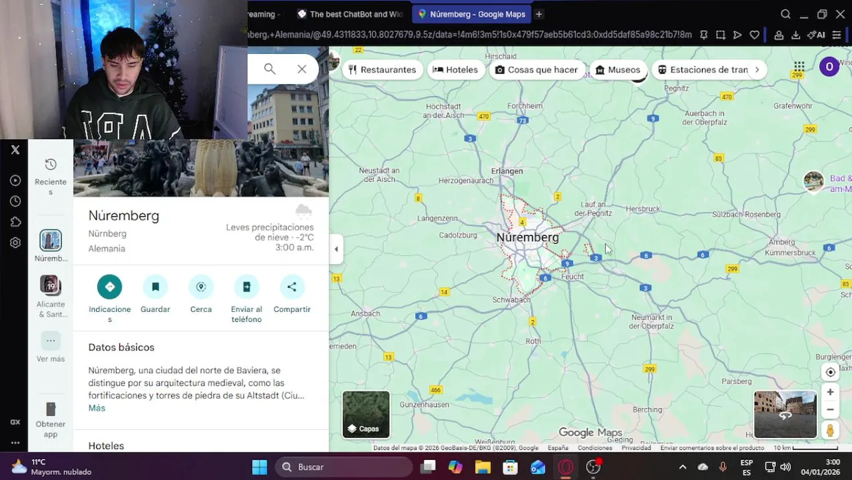
Task: Open extensions puzzle icon in Opera sidebar
Action: tap(15, 222)
